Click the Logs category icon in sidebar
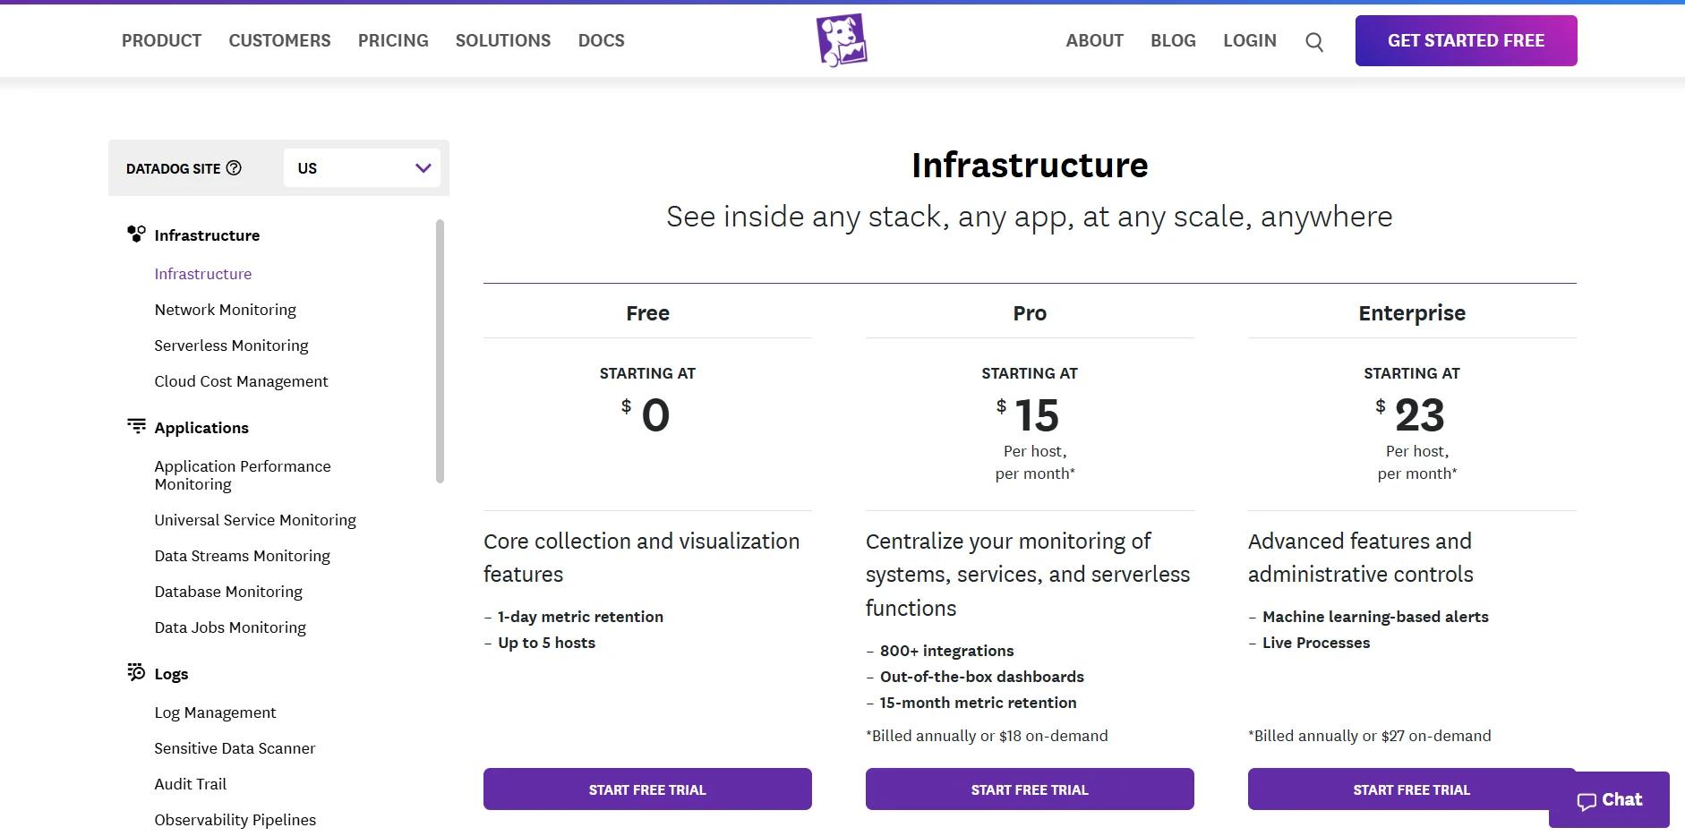 [136, 672]
